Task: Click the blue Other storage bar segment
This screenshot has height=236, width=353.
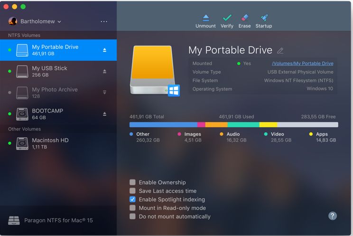Action: coord(163,125)
